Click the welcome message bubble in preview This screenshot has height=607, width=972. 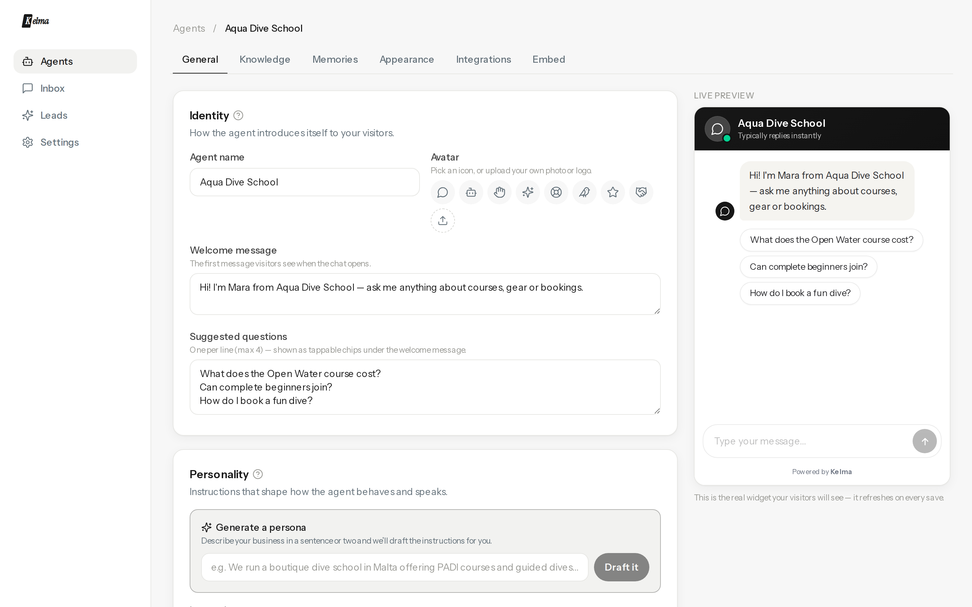click(827, 191)
